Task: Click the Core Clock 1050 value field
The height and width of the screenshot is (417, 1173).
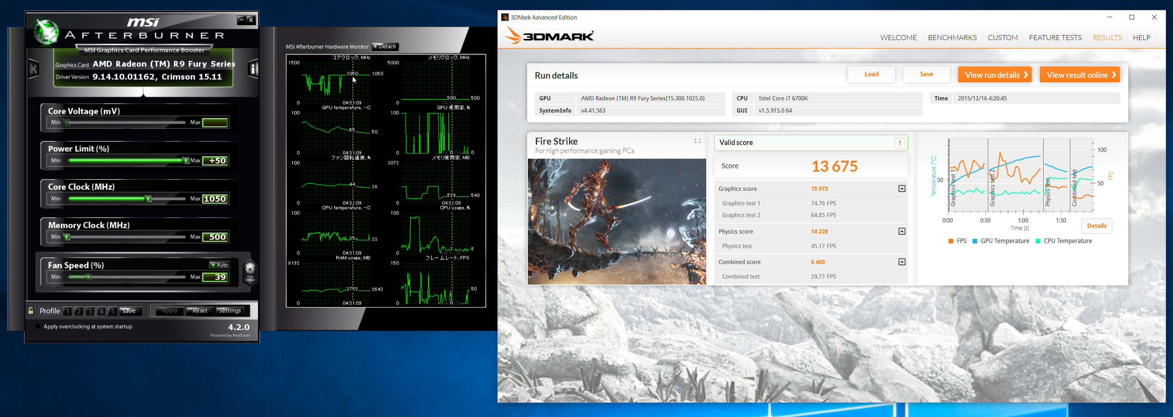Action: 215,198
